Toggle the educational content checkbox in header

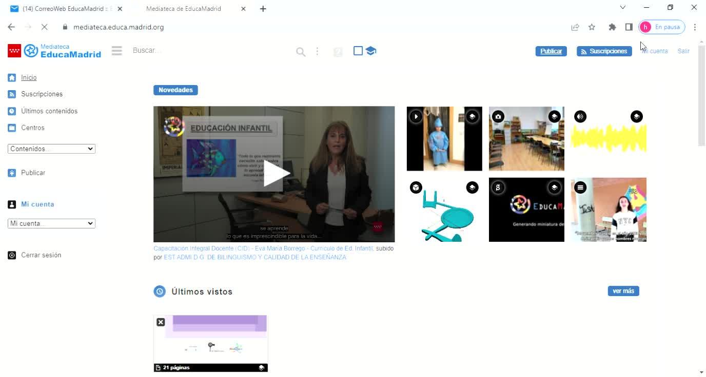click(358, 51)
